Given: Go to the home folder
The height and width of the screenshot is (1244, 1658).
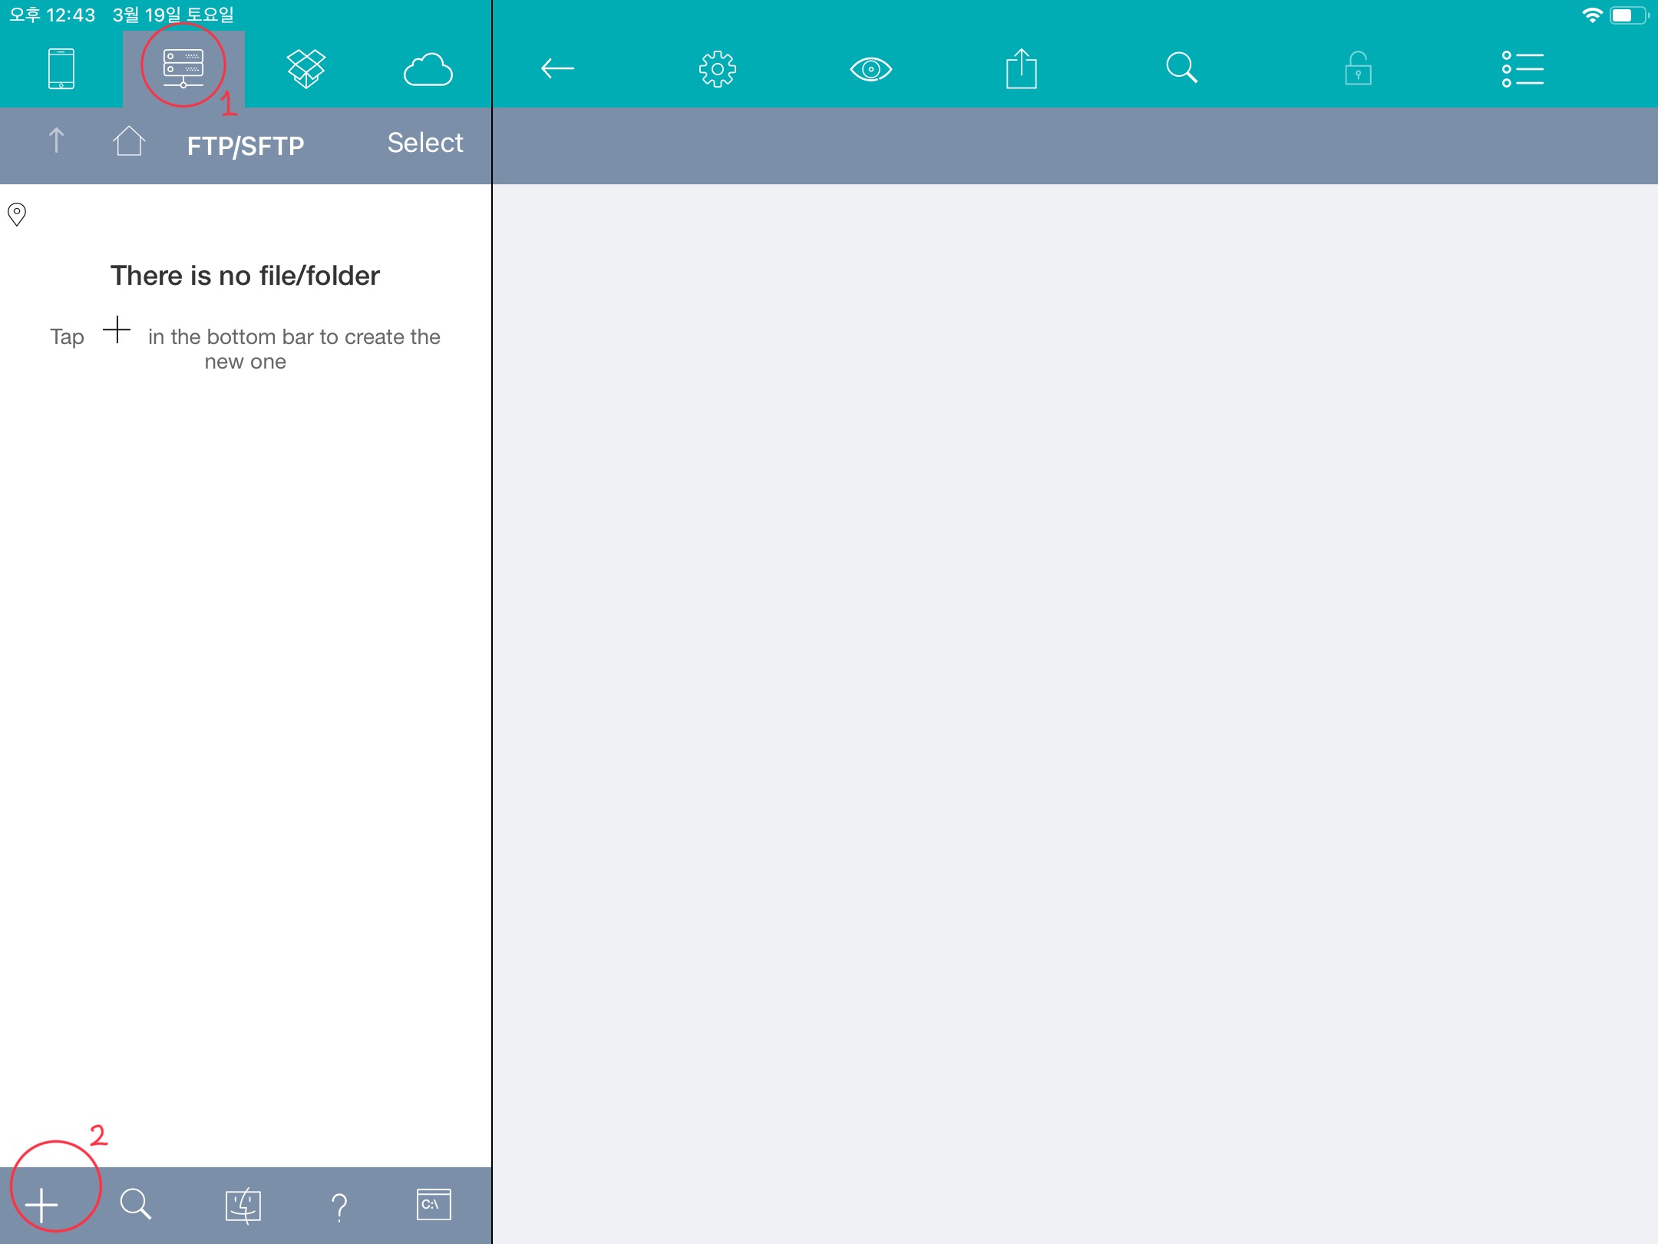Looking at the screenshot, I should [129, 141].
